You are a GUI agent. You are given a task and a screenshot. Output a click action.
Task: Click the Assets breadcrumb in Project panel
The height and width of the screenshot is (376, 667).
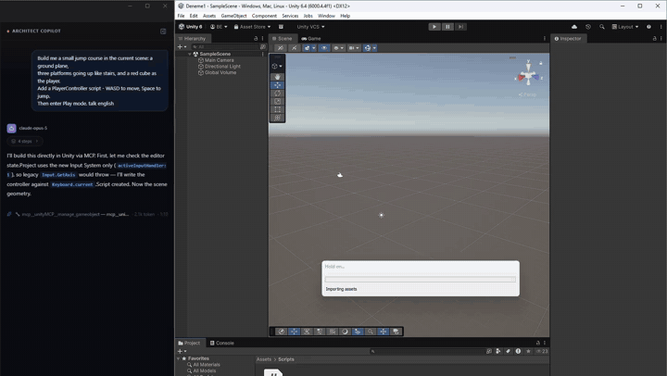(x=264, y=359)
